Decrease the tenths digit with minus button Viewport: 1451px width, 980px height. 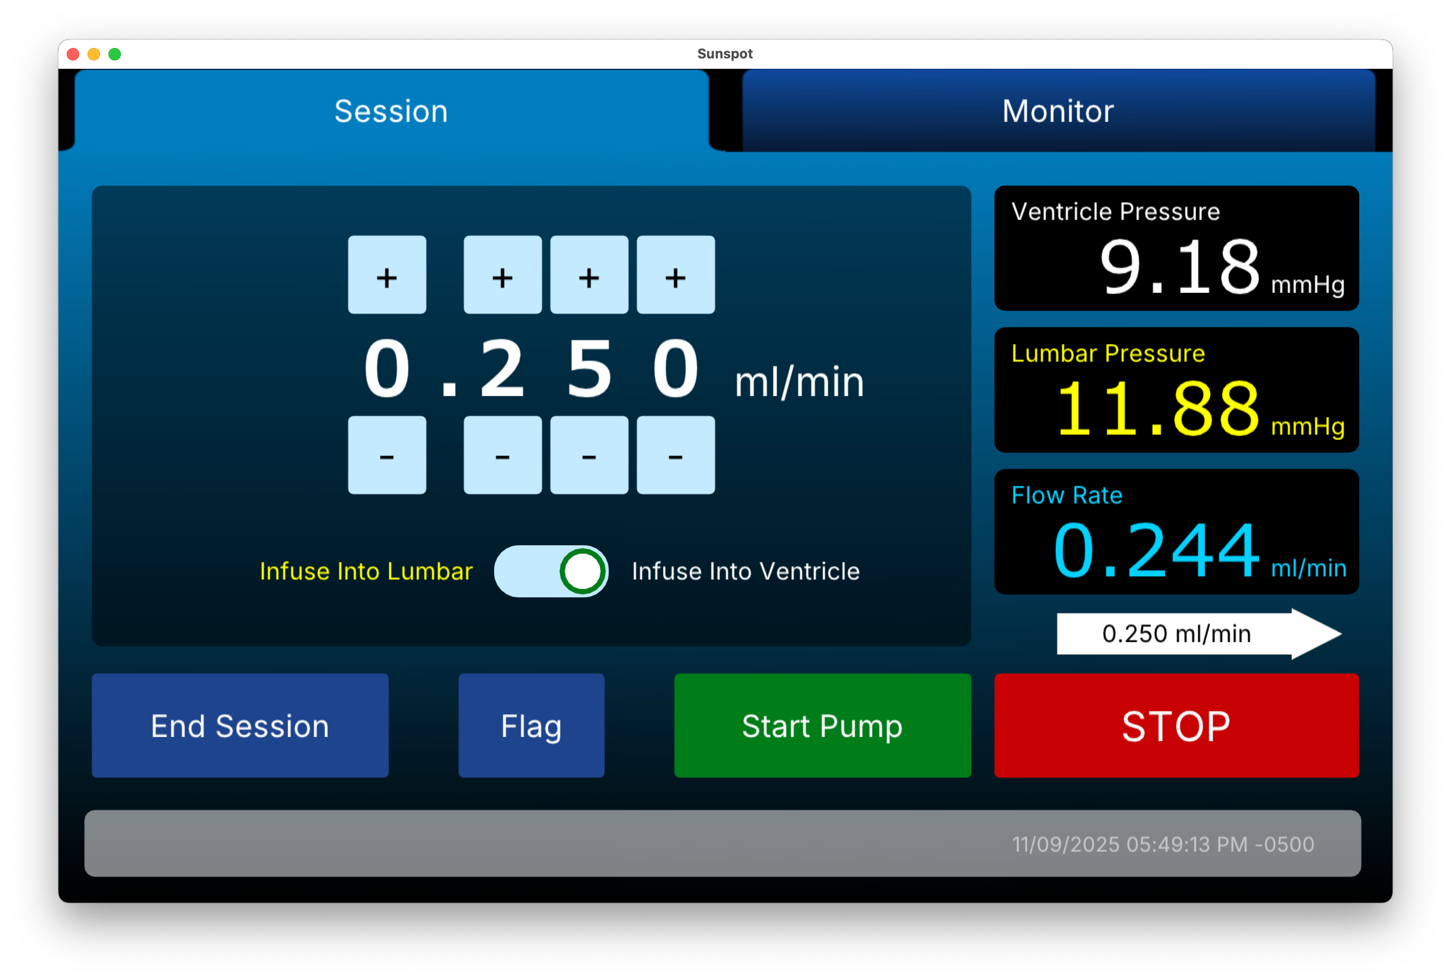point(502,455)
